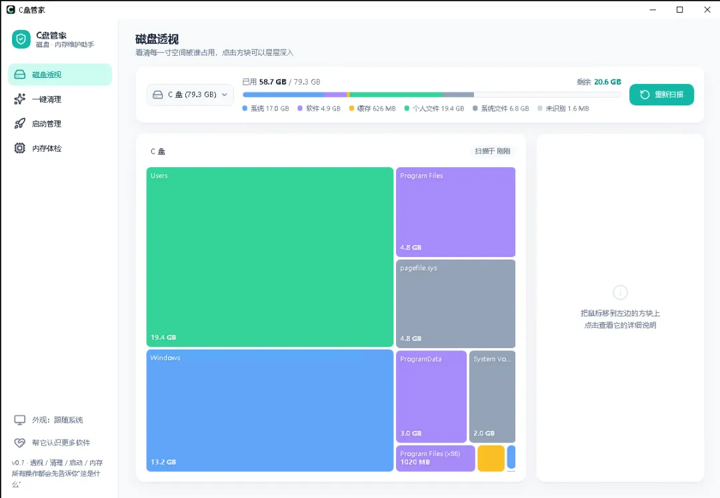
Task: Click the C 盘 breadcrumb heading
Action: tap(158, 151)
